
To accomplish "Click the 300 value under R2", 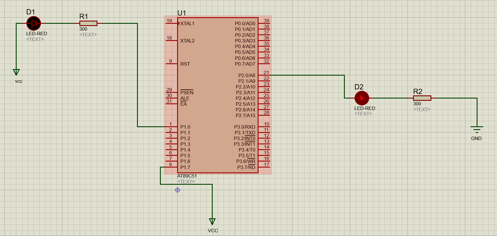I will pos(417,104).
